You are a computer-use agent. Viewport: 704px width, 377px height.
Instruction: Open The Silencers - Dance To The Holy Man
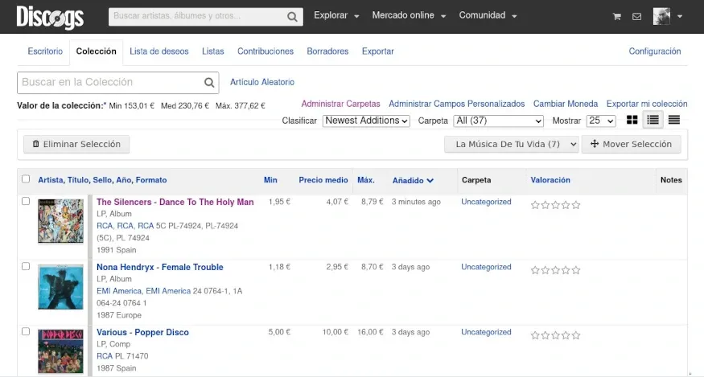(x=175, y=202)
